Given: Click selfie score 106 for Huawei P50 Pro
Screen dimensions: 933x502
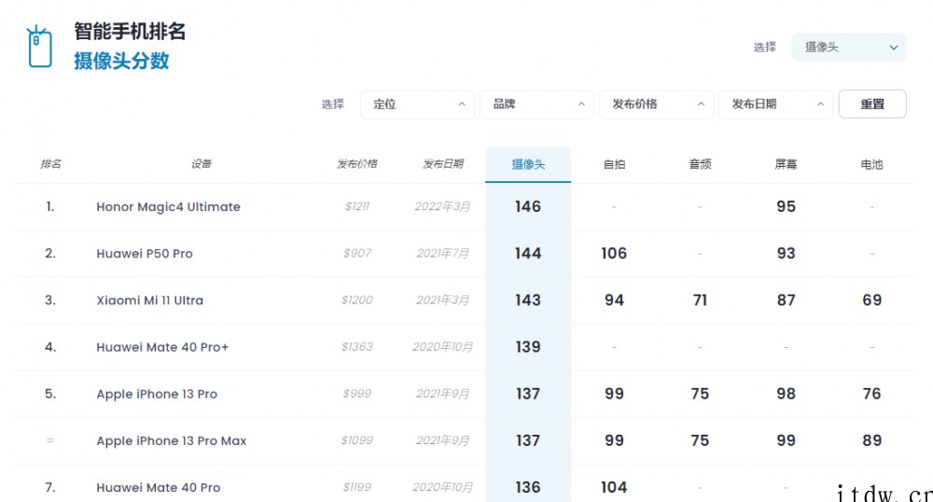Looking at the screenshot, I should pos(614,254).
